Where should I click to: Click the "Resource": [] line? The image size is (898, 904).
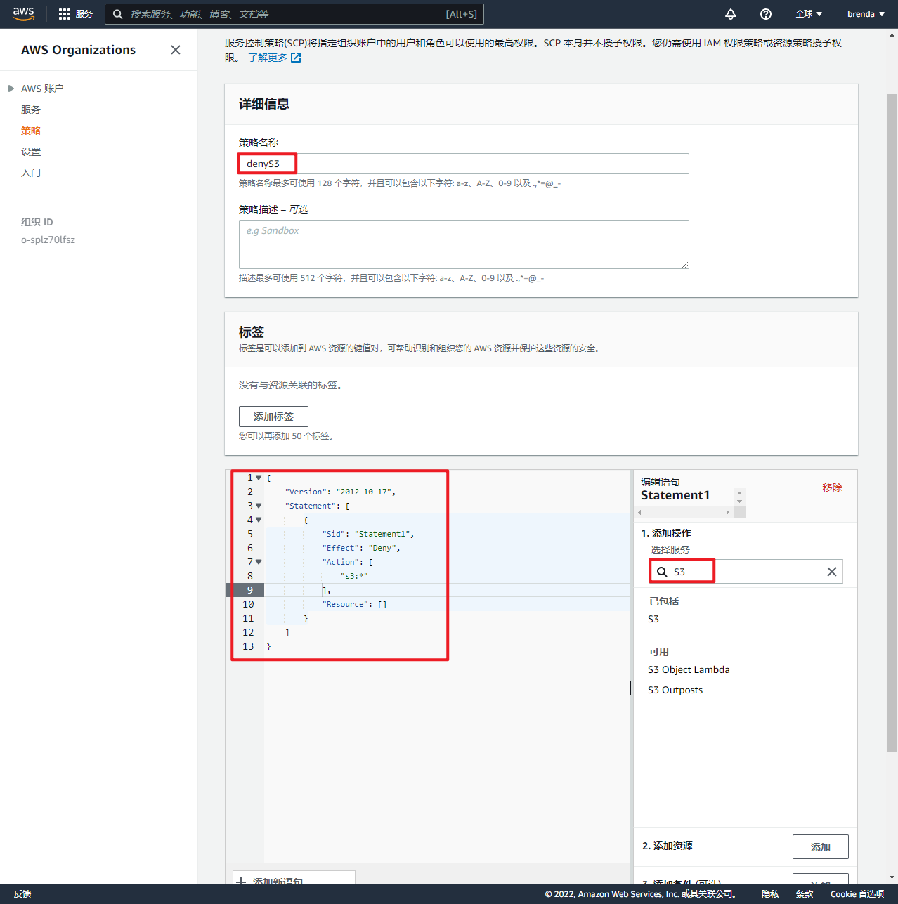(x=354, y=604)
